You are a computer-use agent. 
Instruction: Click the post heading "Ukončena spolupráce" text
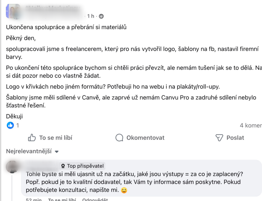pos(66,27)
